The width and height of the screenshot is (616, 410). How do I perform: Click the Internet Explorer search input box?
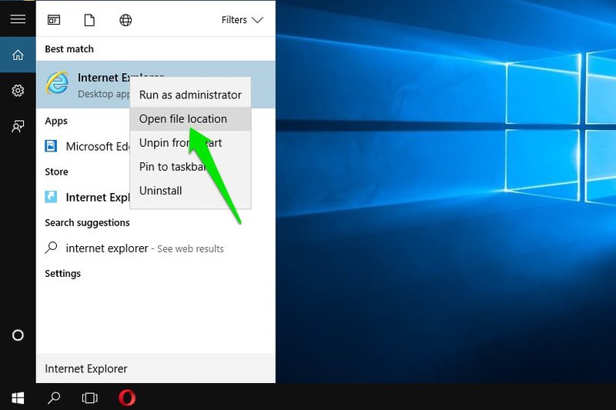click(x=156, y=368)
